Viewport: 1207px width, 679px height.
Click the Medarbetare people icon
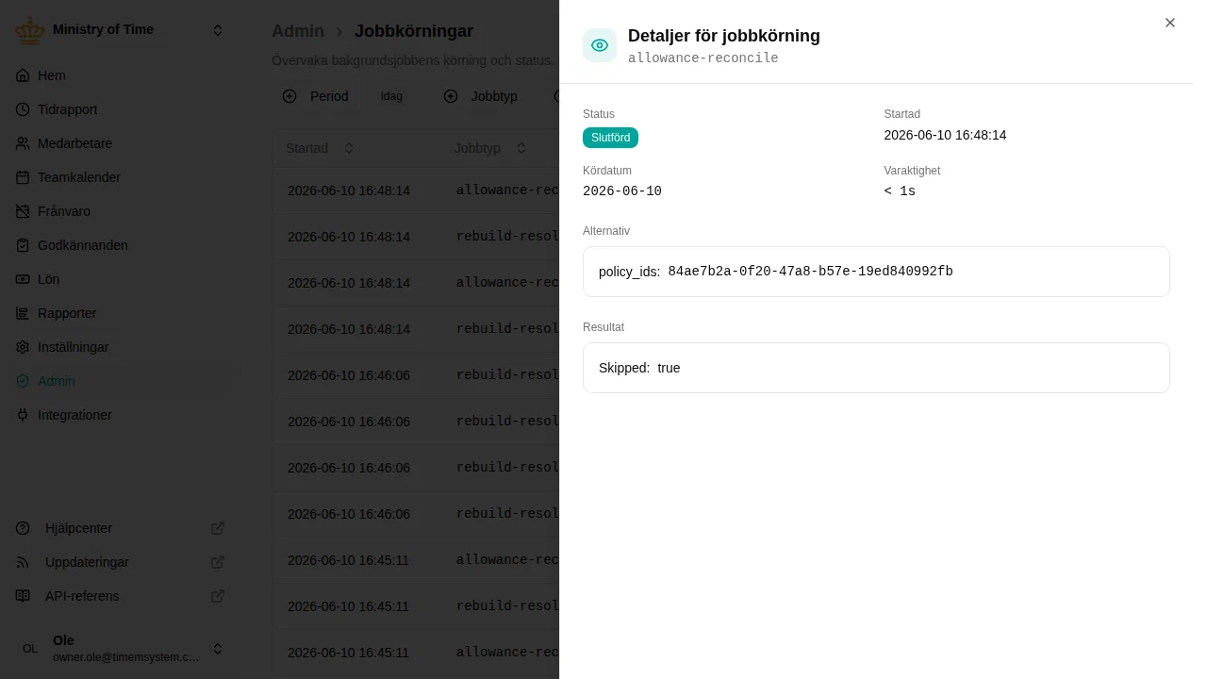point(23,143)
